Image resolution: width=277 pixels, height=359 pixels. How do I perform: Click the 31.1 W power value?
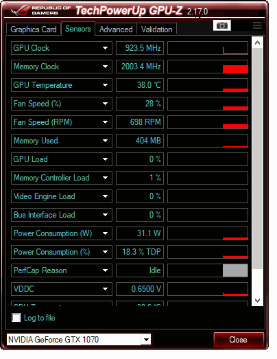pyautogui.click(x=140, y=233)
